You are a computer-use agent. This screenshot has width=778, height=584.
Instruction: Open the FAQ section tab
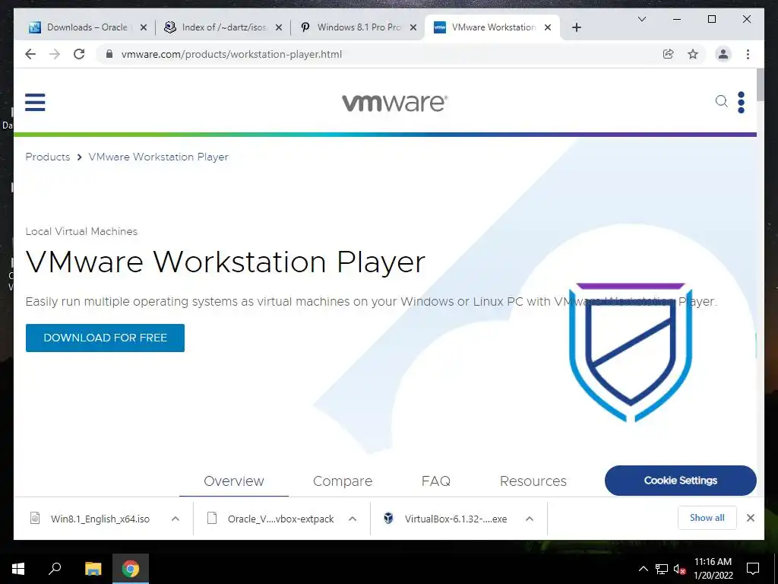pos(435,481)
